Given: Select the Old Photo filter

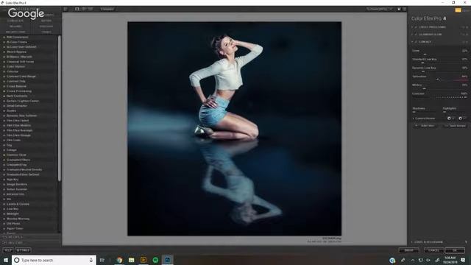Looking at the screenshot, I should tap(13, 224).
